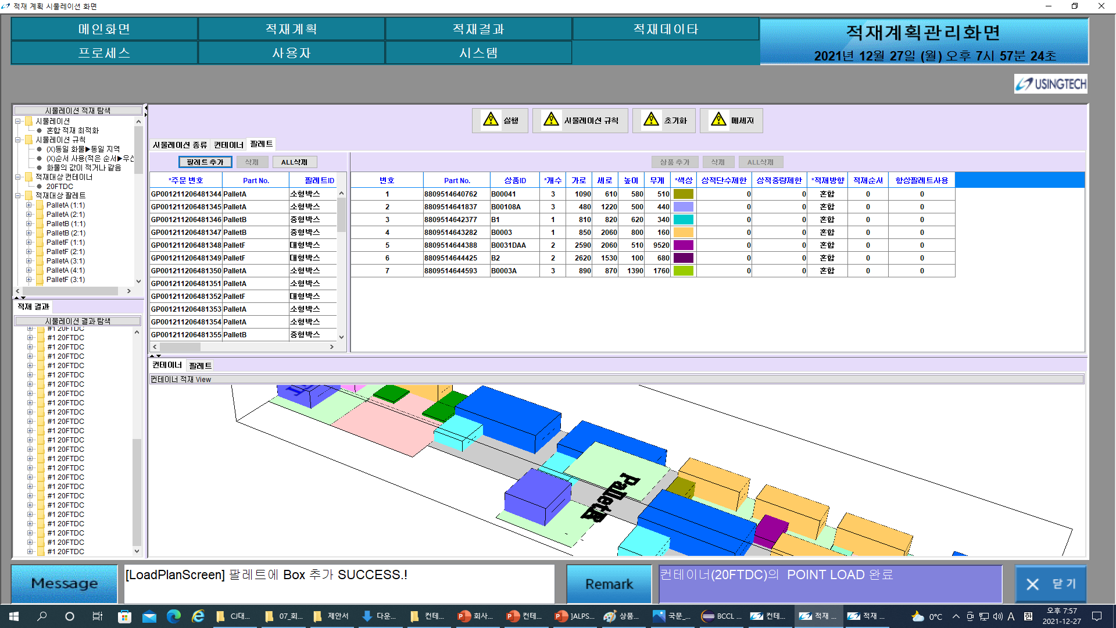This screenshot has width=1116, height=628.
Task: Open the JALPS PowerPoint taskbar item
Action: [x=574, y=616]
